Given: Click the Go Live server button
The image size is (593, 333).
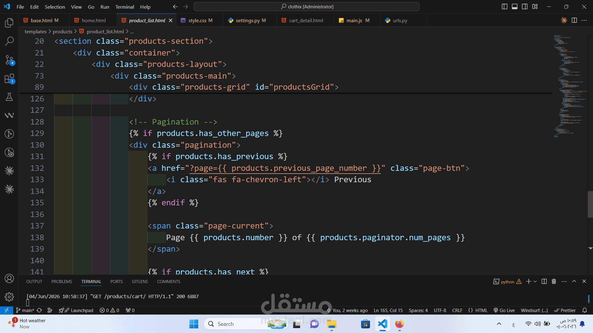Looking at the screenshot, I should point(504,310).
